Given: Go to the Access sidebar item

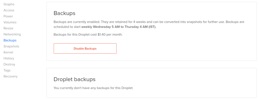Looking at the screenshot, I should (9, 10).
